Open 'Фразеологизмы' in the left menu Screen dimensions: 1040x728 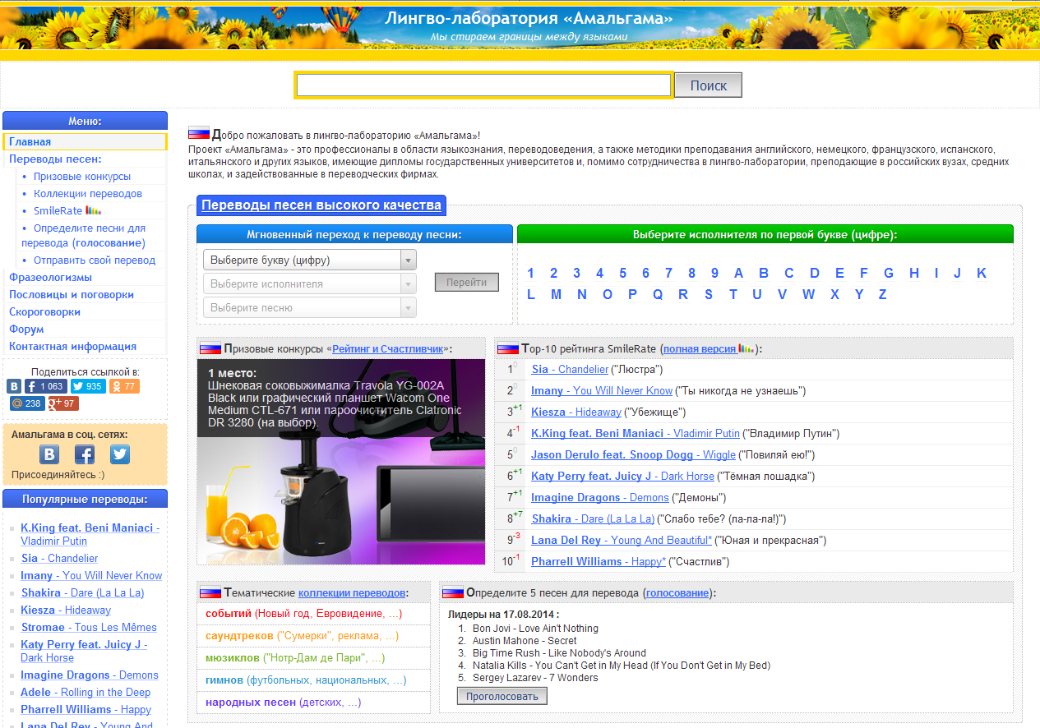(x=50, y=278)
